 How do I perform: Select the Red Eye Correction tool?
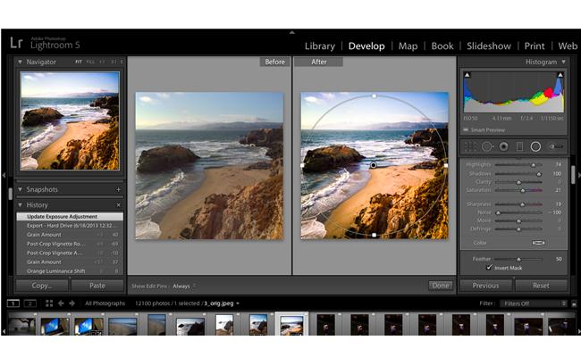pos(503,147)
